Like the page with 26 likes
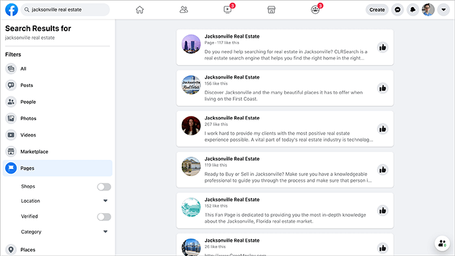This screenshot has width=455, height=256. (x=382, y=248)
